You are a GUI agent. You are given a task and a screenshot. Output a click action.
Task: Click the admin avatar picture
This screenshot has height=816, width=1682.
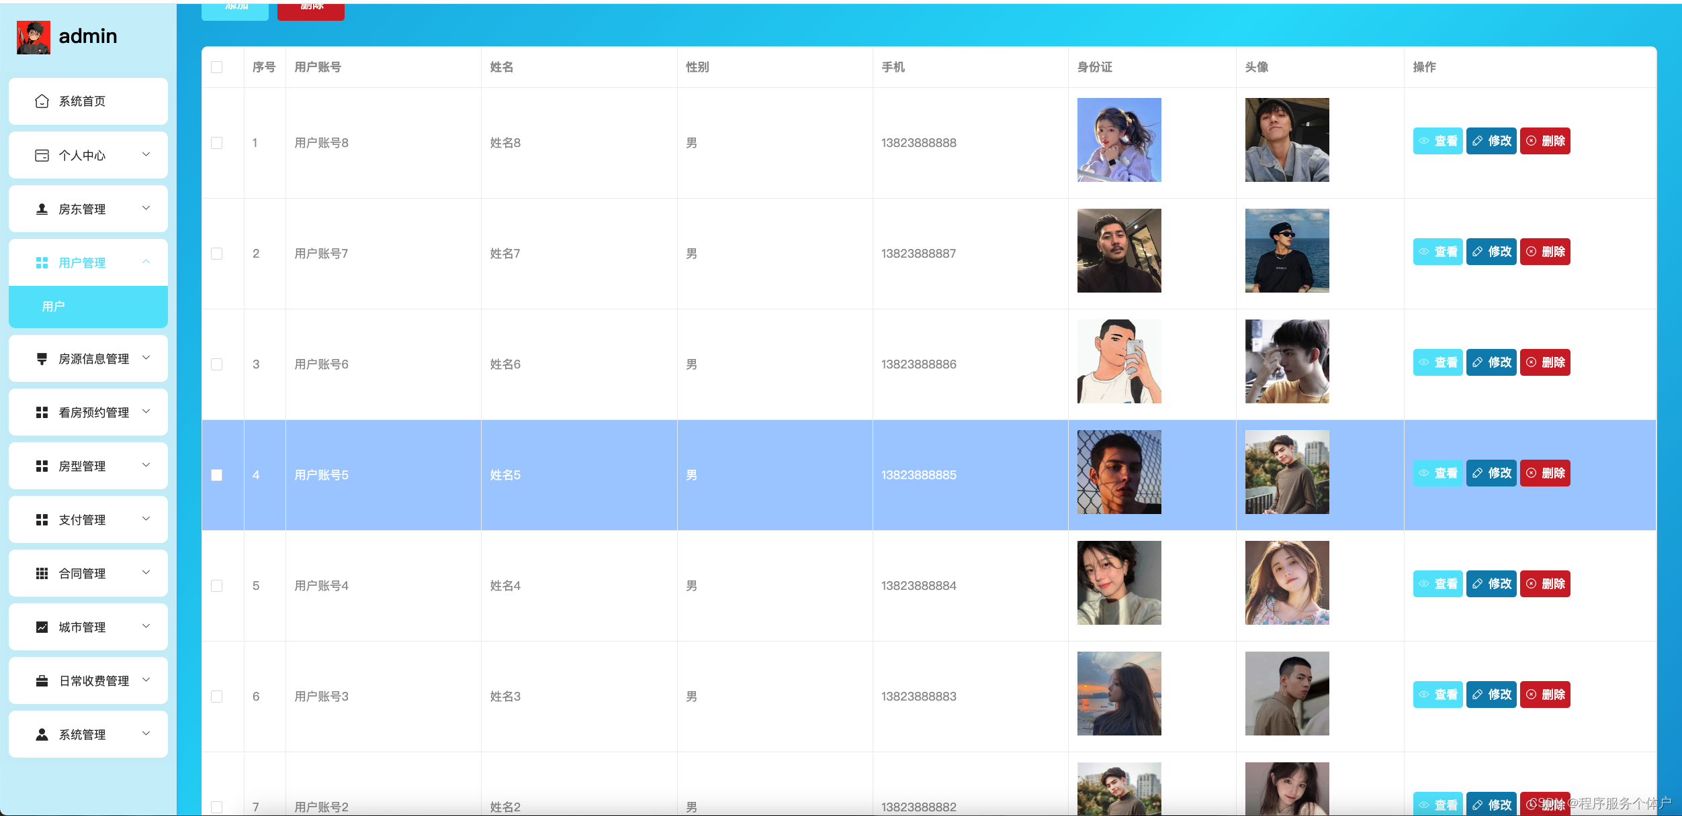point(34,37)
